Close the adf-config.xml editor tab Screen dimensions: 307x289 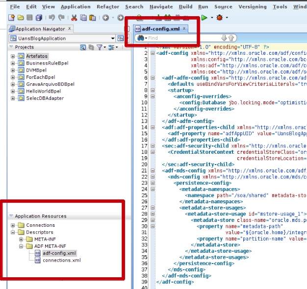coord(184,28)
